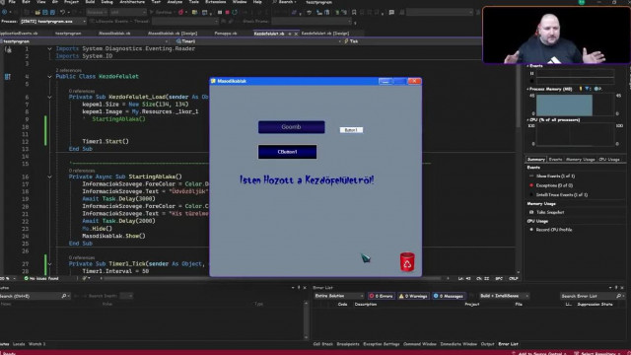Collapse the Timer1_Tick sub
The image size is (631, 355).
(49, 264)
